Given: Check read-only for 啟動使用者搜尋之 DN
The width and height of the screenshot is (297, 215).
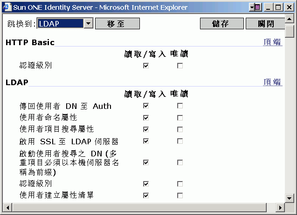Looking at the screenshot, I should point(180,162).
